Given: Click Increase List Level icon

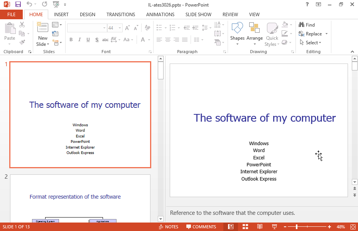Looking at the screenshot, I should point(195,28).
